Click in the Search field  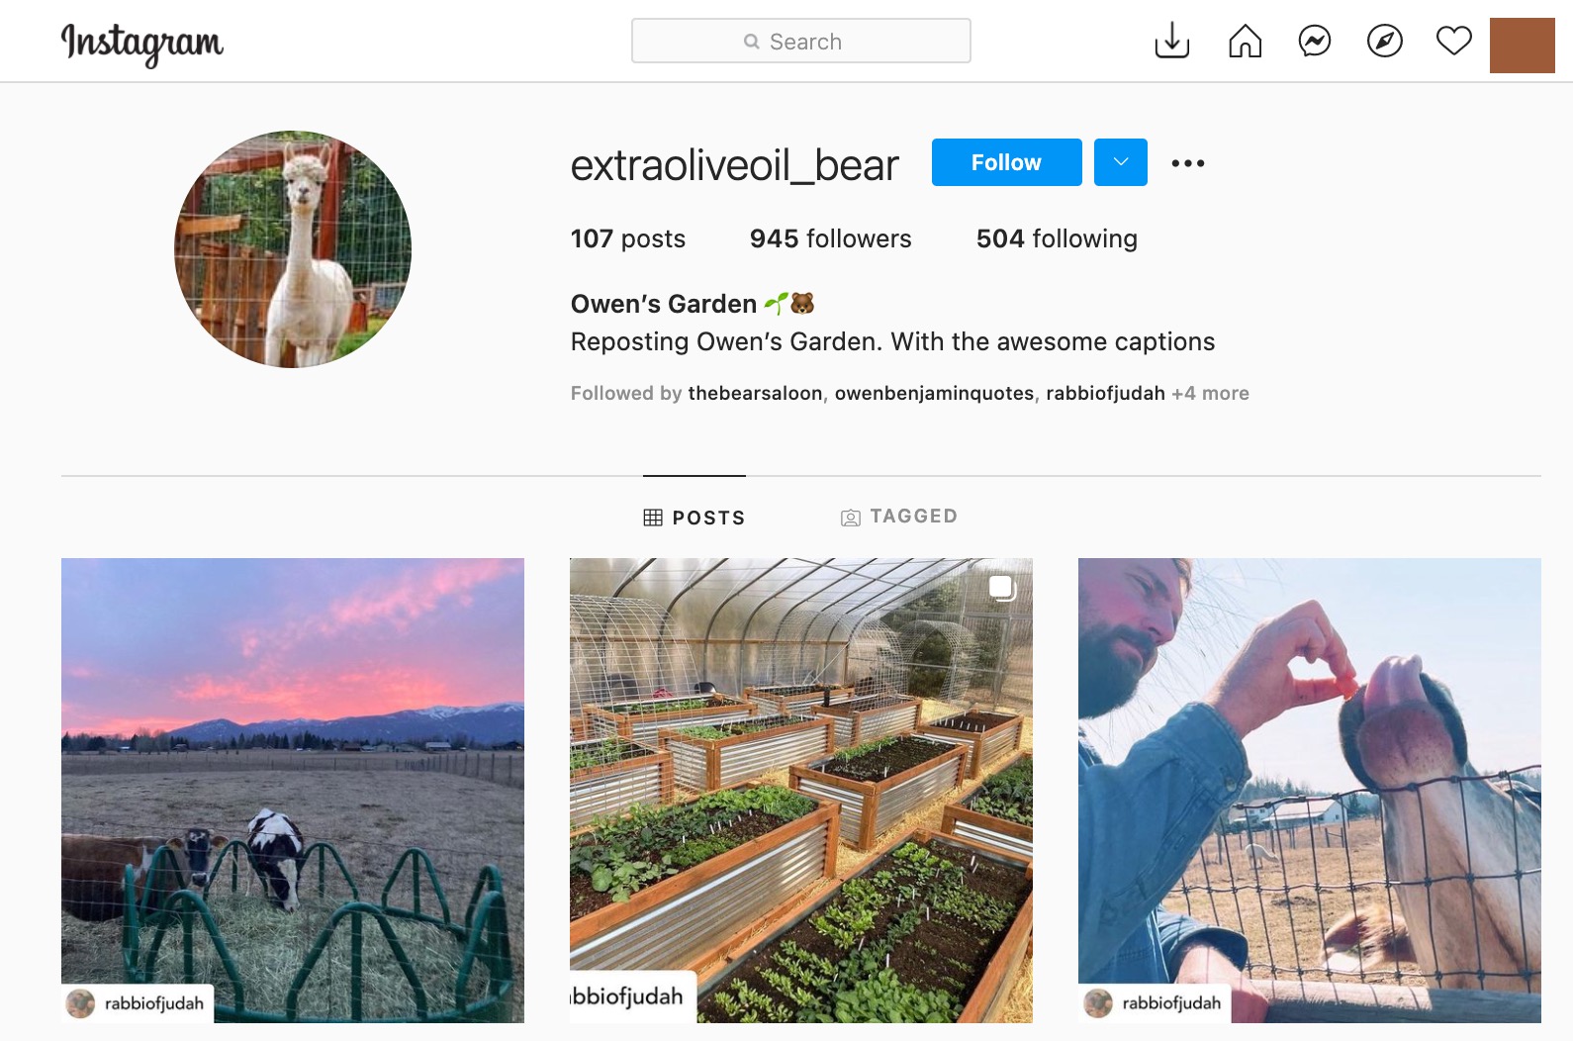(x=801, y=42)
